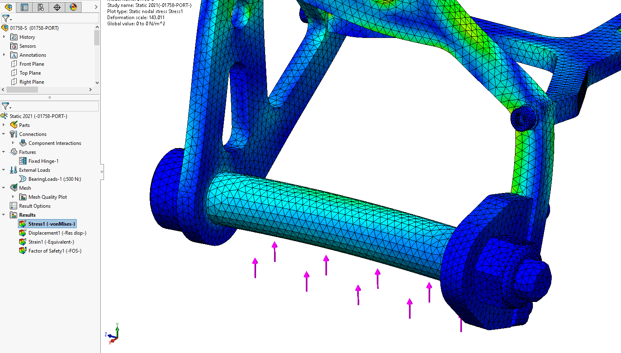Image resolution: width=621 pixels, height=353 pixels.
Task: Select the Top Plane icon
Action: tap(14, 73)
